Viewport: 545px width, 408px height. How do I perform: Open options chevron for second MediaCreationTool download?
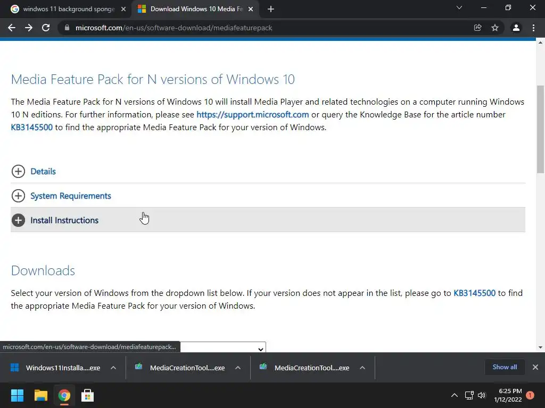point(362,368)
